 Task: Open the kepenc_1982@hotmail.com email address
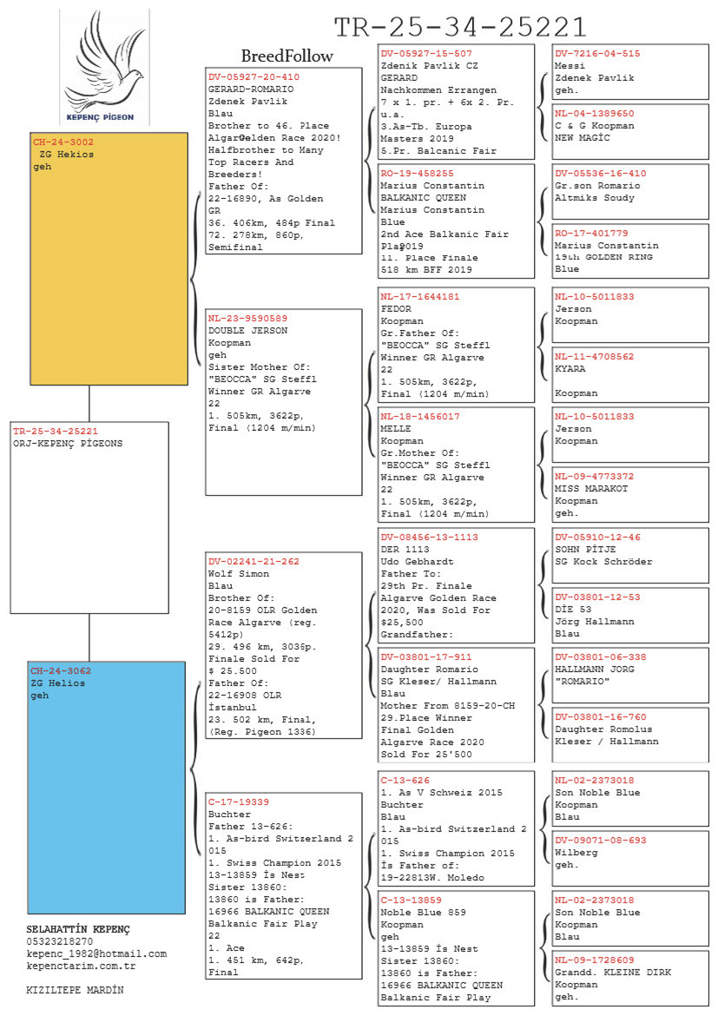pyautogui.click(x=96, y=953)
